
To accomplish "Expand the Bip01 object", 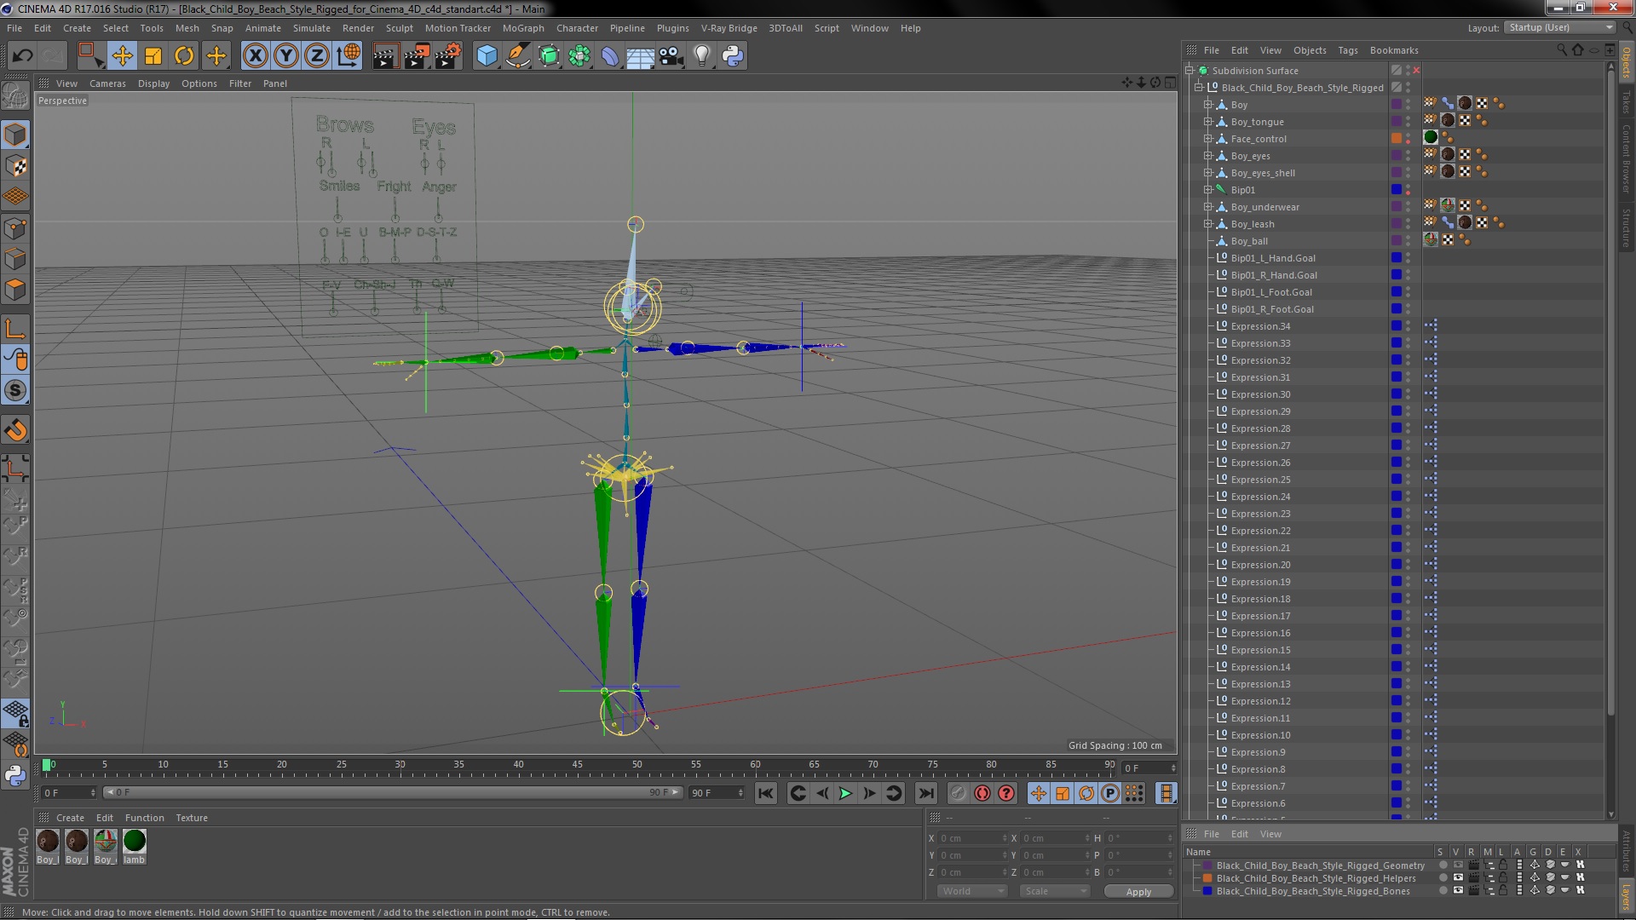I will [1207, 190].
